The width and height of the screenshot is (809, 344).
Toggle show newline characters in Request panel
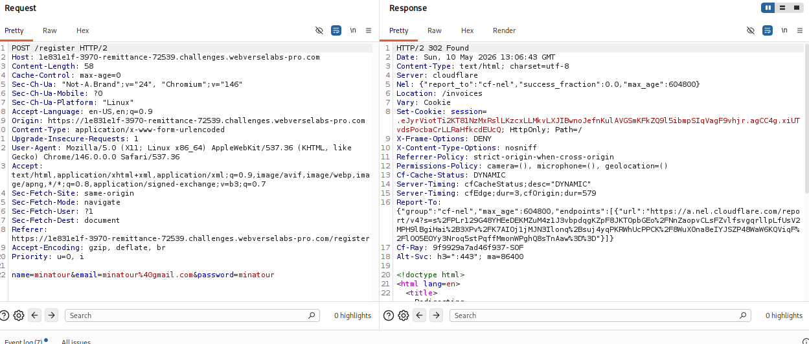pos(353,30)
